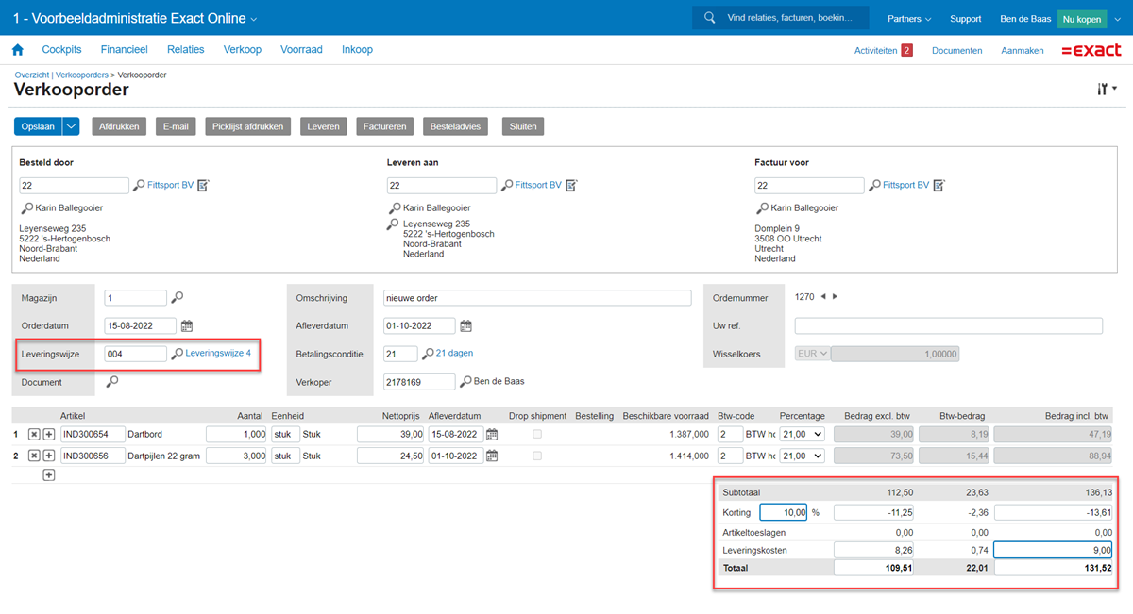Screen dimensions: 1133x614
Task: Open calendar for line 1 Afleverdatum
Action: [x=492, y=434]
